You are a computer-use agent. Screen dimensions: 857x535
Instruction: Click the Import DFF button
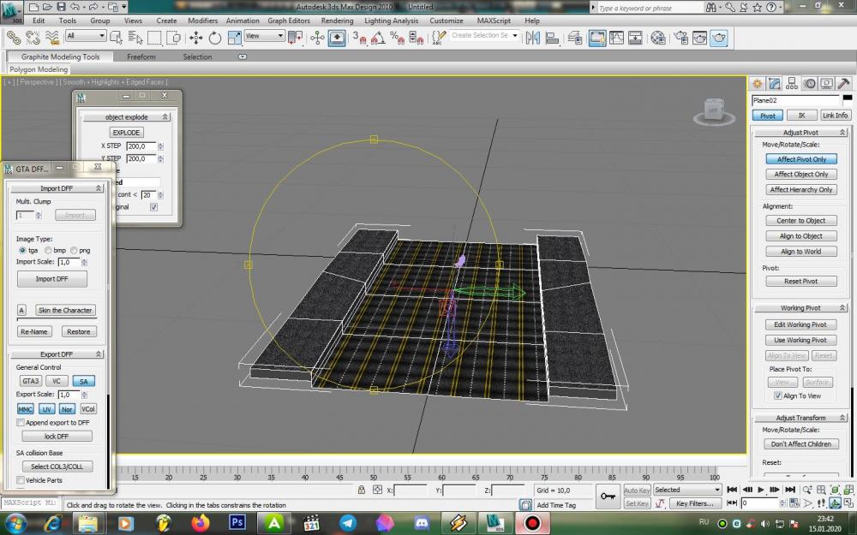(x=52, y=279)
